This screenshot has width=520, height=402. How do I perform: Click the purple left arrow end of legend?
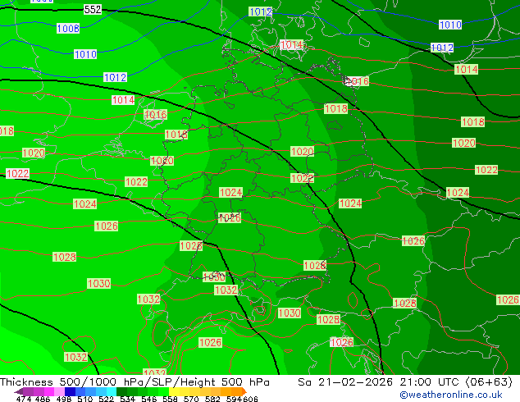point(18,391)
